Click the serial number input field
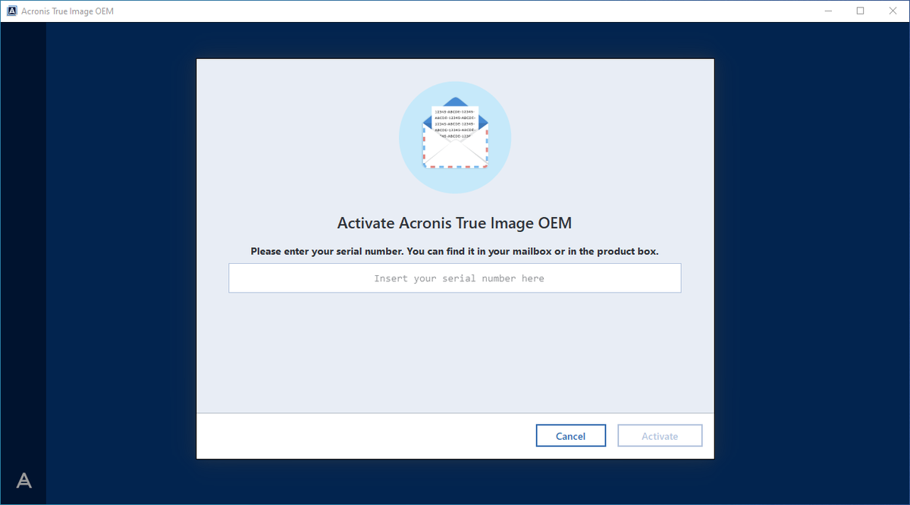The width and height of the screenshot is (910, 505). [455, 278]
